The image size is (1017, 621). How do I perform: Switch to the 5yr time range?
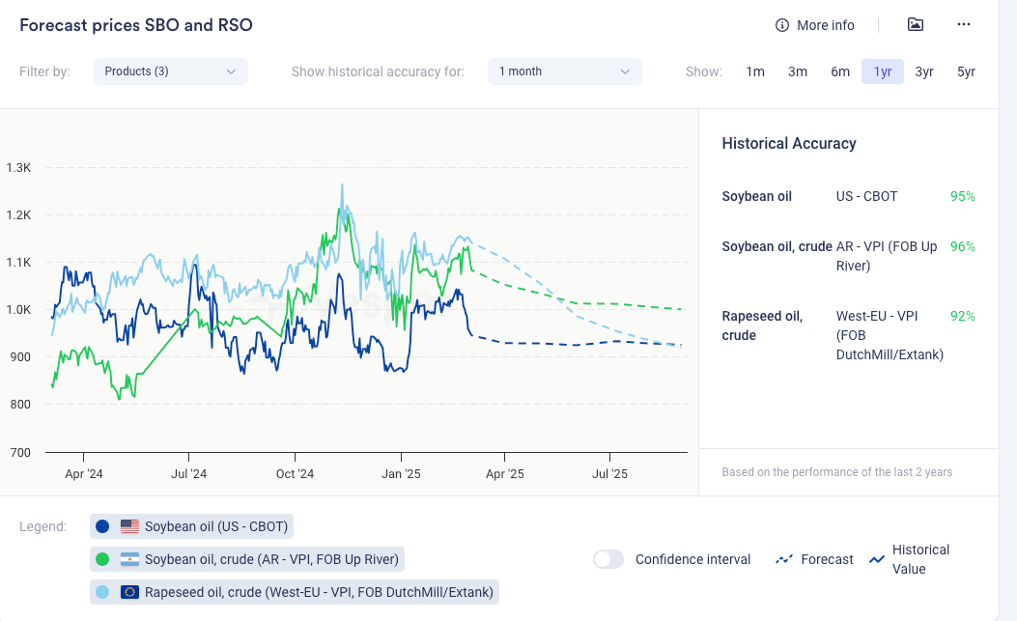(x=966, y=71)
